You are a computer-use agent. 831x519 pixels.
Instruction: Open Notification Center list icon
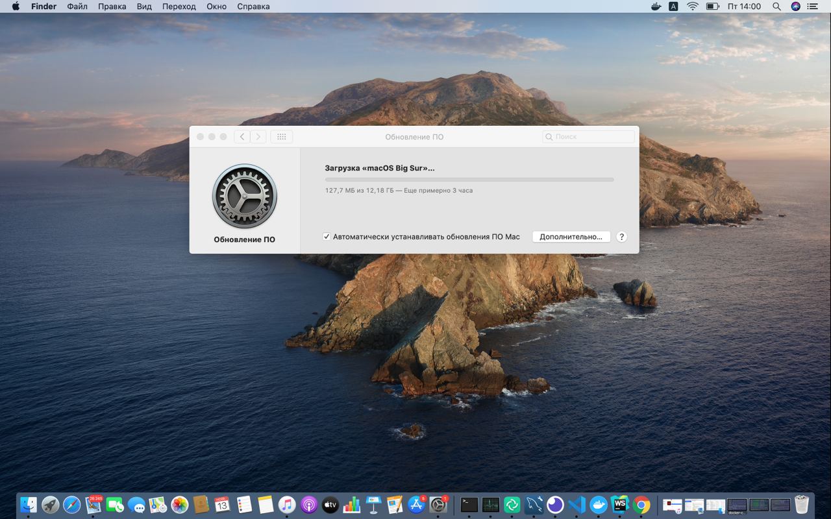(813, 6)
